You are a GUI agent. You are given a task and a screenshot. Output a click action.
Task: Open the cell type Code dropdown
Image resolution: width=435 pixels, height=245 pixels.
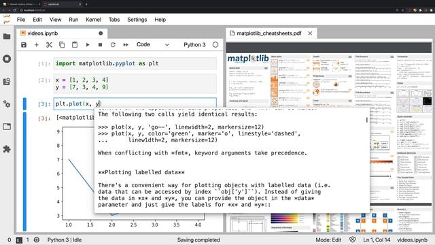152,45
